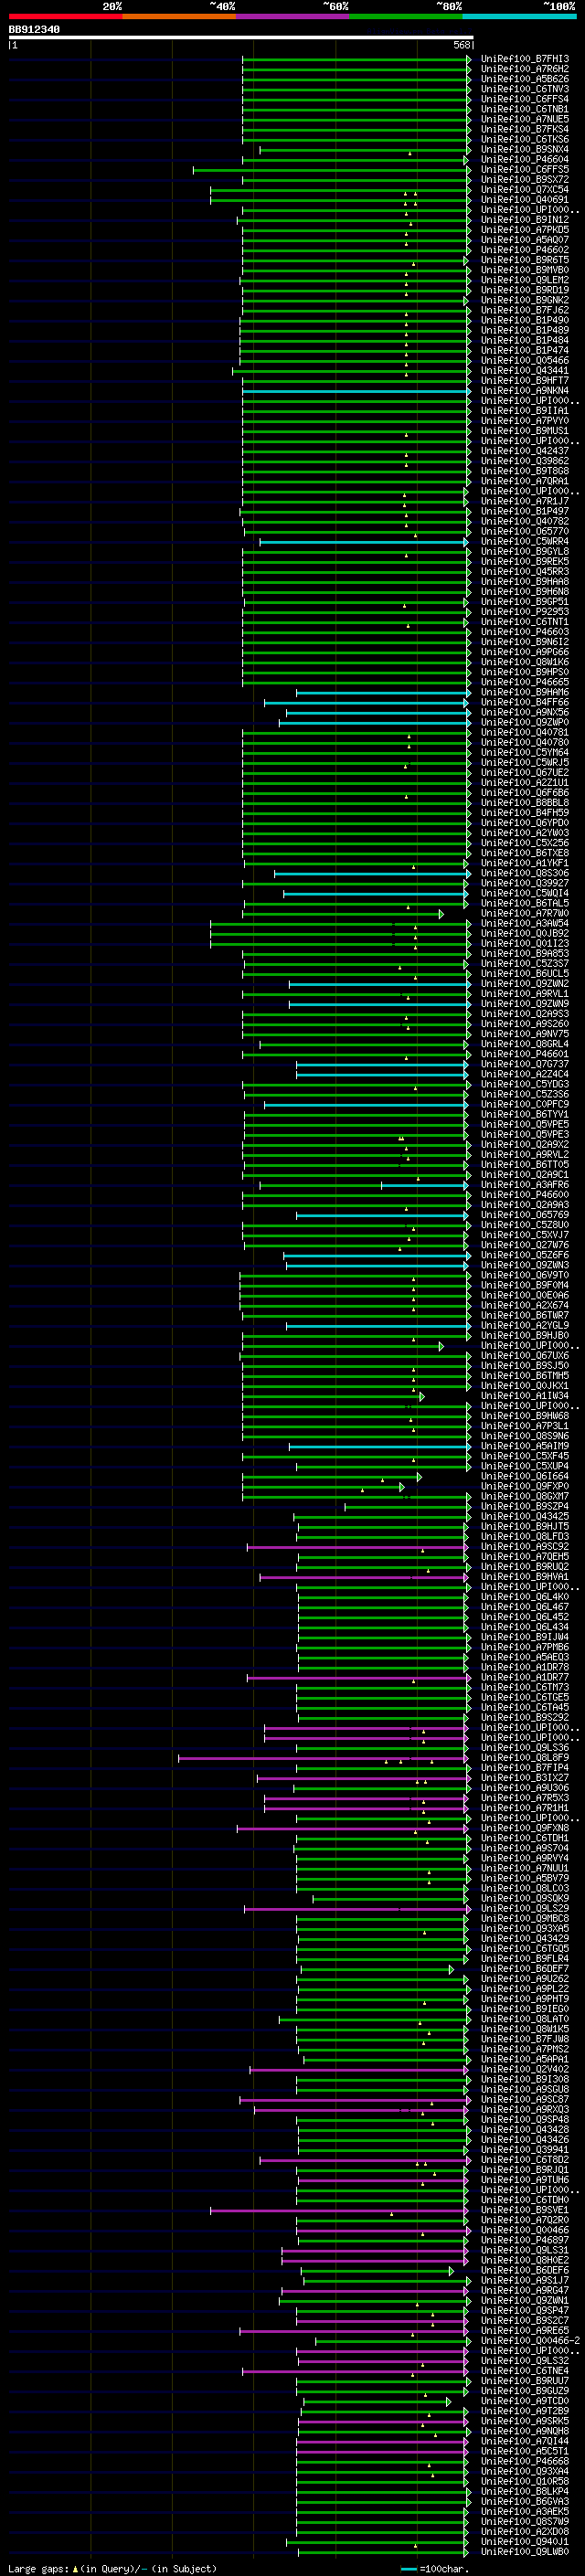Select the UniRef100_P46668 label
The image size is (585, 2576).
[525, 2462]
